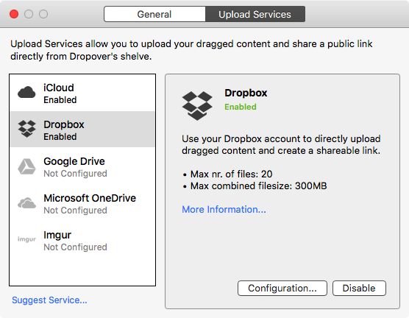Image resolution: width=409 pixels, height=318 pixels.
Task: Click the large Dropbox logo in details
Action: pos(197,106)
